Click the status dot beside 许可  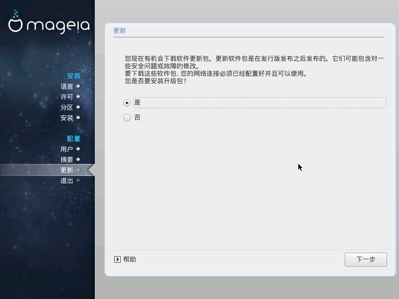pyautogui.click(x=78, y=97)
